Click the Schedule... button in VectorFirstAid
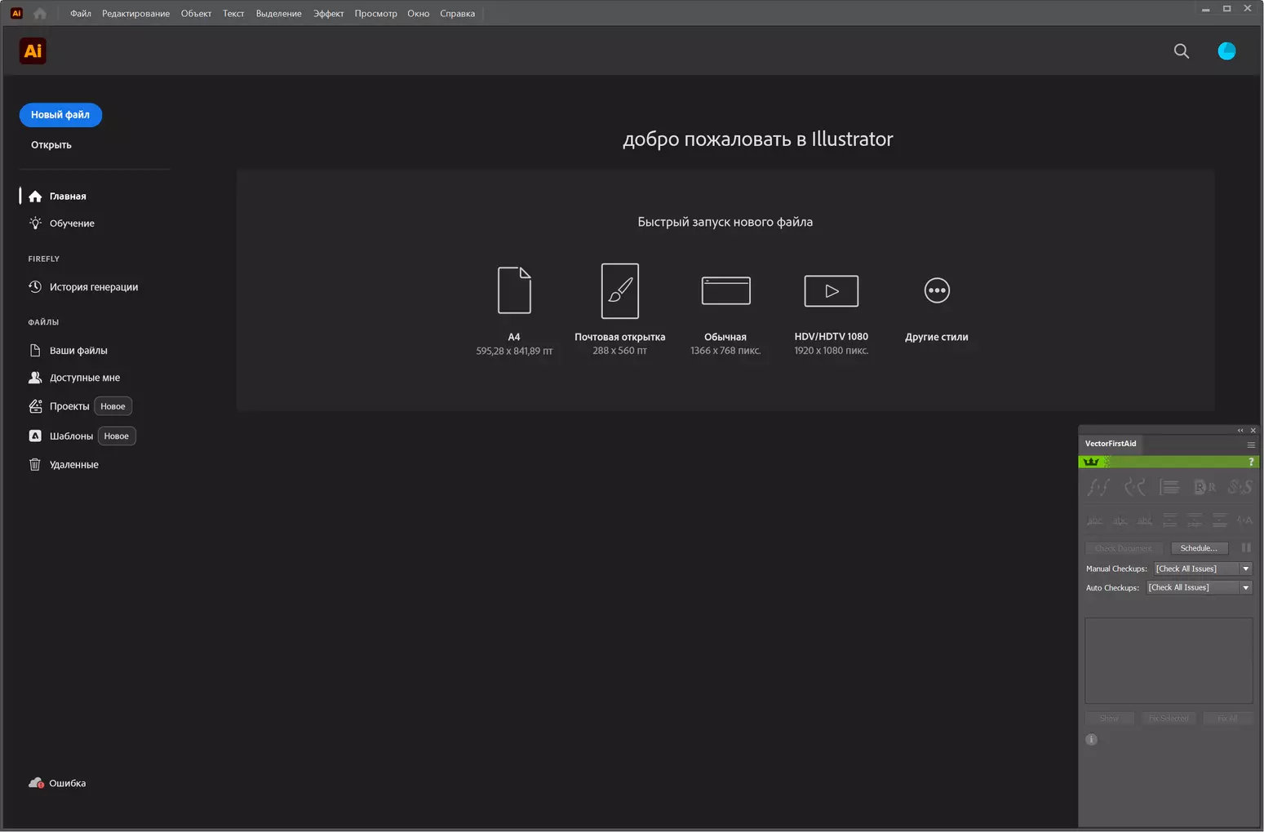The height and width of the screenshot is (832, 1264). point(1198,548)
